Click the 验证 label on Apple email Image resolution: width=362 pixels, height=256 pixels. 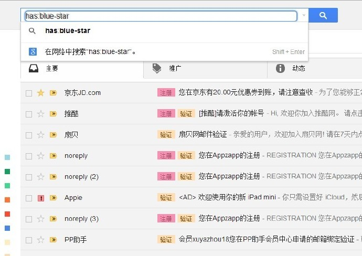pyautogui.click(x=166, y=198)
